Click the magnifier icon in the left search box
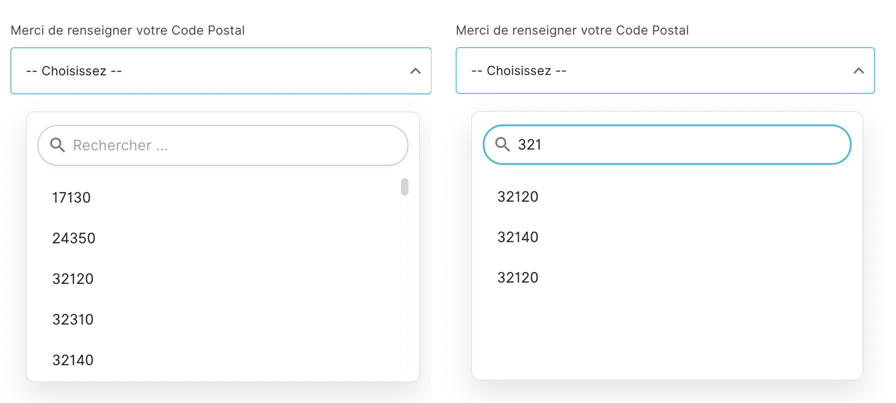The image size is (896, 403). coord(58,145)
